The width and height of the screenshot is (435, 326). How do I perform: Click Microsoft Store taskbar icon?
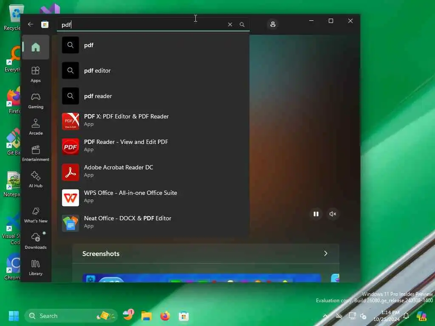[184, 316]
